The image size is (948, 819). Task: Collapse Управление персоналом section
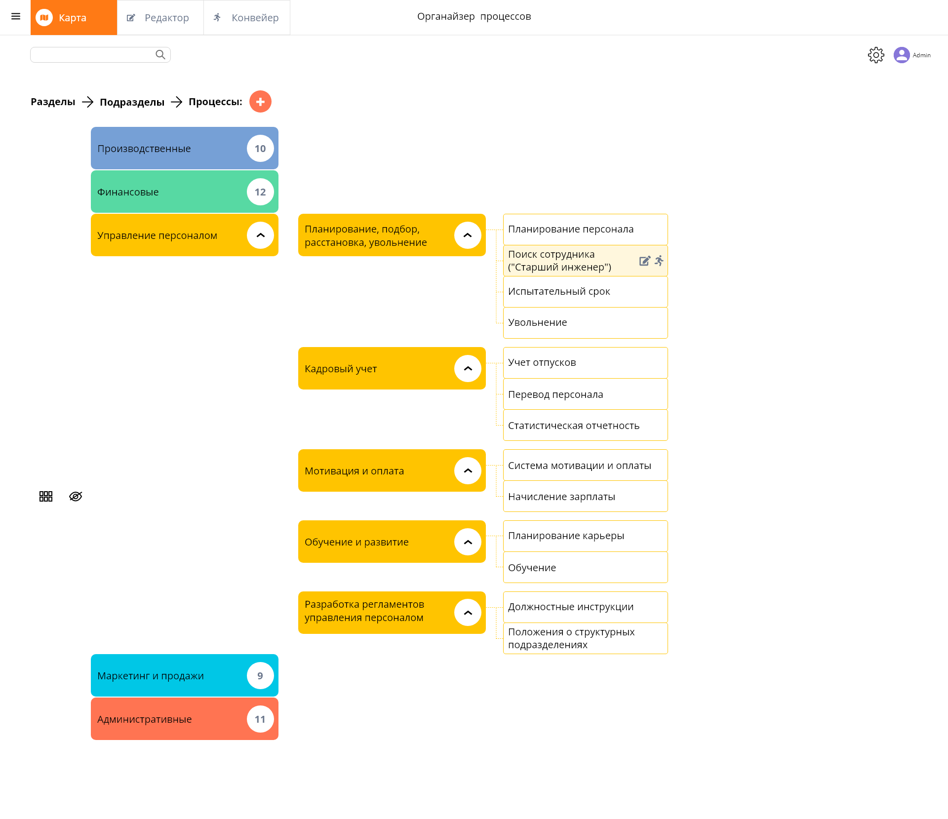pos(260,235)
